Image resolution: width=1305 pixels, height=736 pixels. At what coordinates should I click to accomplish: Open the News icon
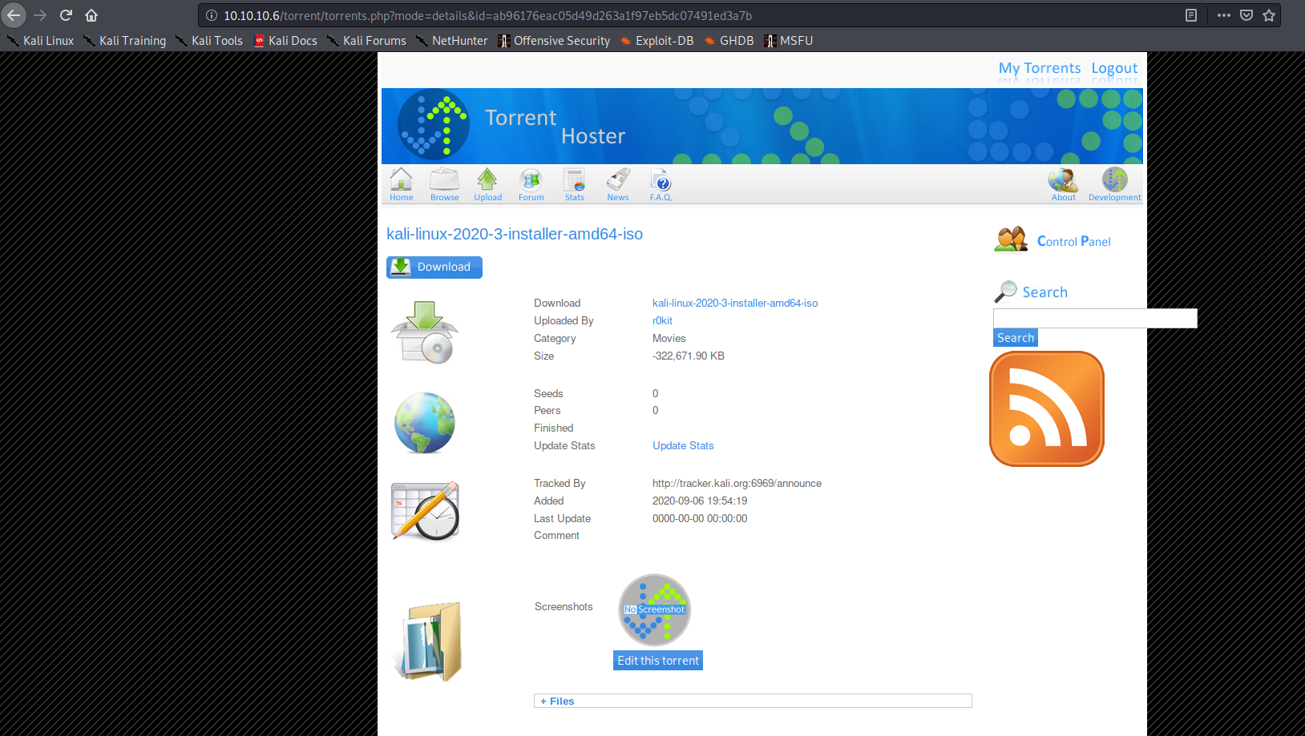point(617,184)
